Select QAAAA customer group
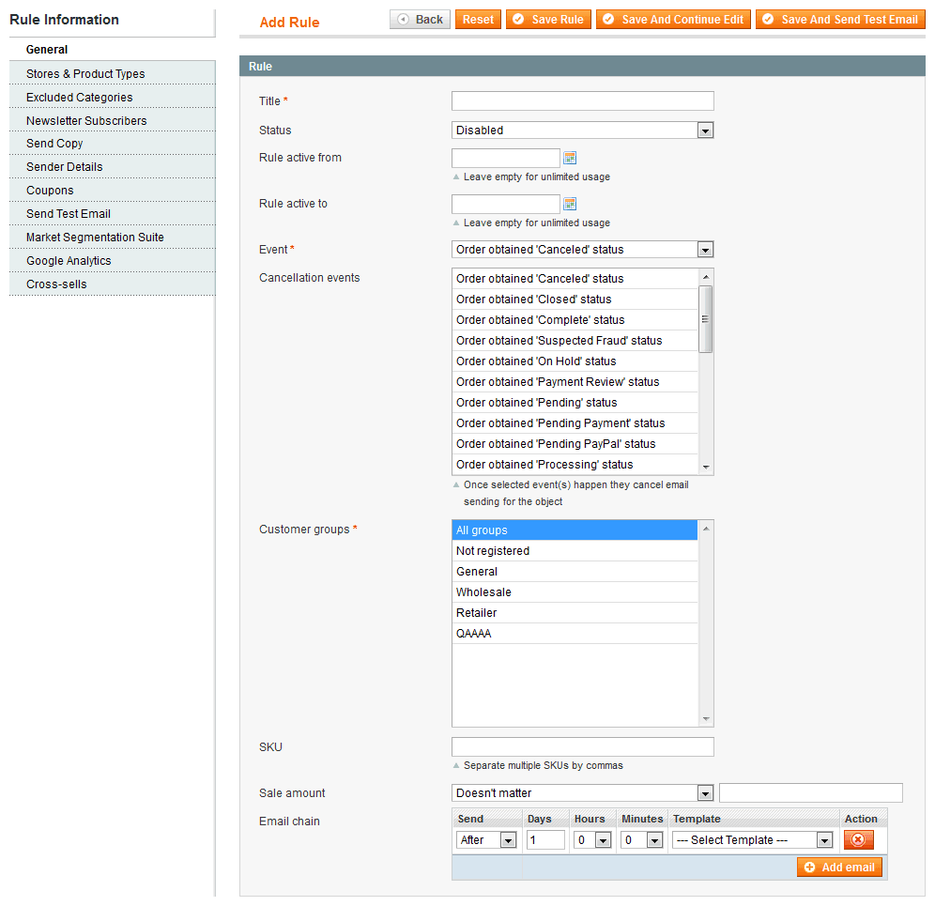This screenshot has width=935, height=906. [575, 634]
